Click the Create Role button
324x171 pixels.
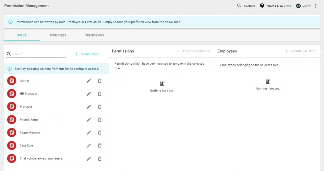(x=87, y=54)
